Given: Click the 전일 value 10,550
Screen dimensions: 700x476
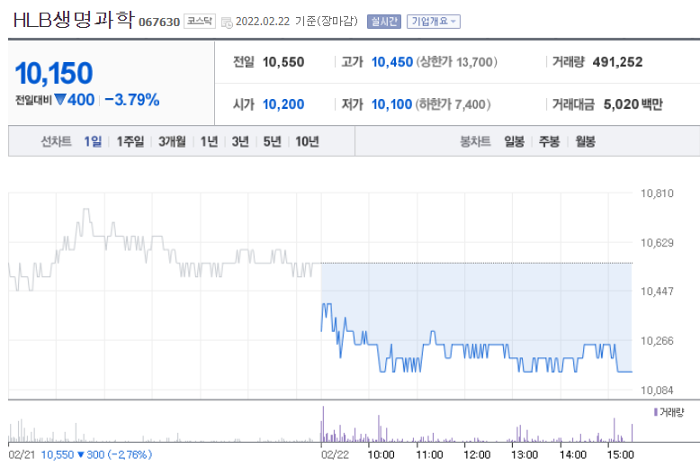Looking at the screenshot, I should [283, 62].
